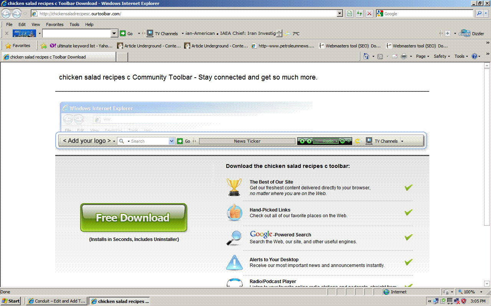Open the View menu
491x306 pixels.
tap(36, 24)
